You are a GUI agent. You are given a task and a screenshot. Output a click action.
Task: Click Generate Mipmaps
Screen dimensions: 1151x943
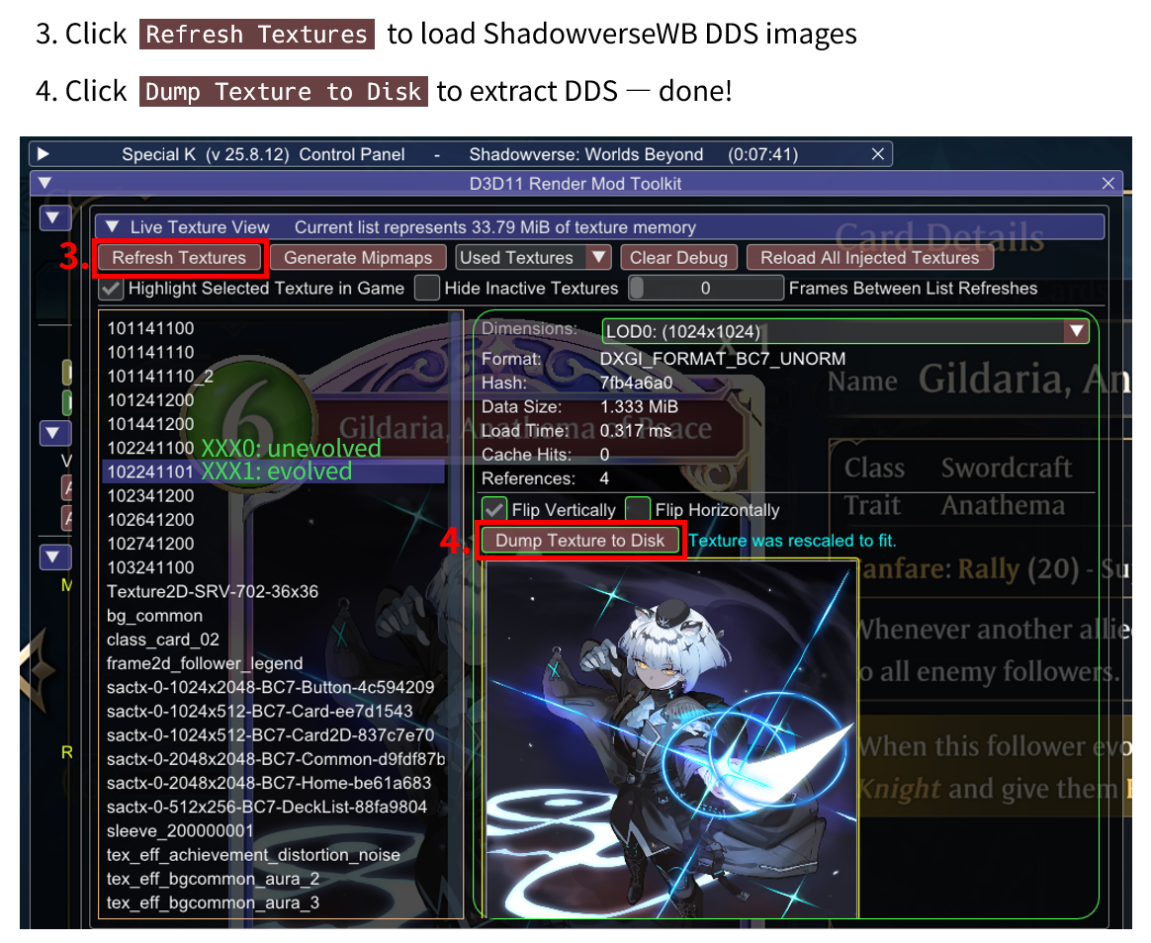[x=358, y=258]
